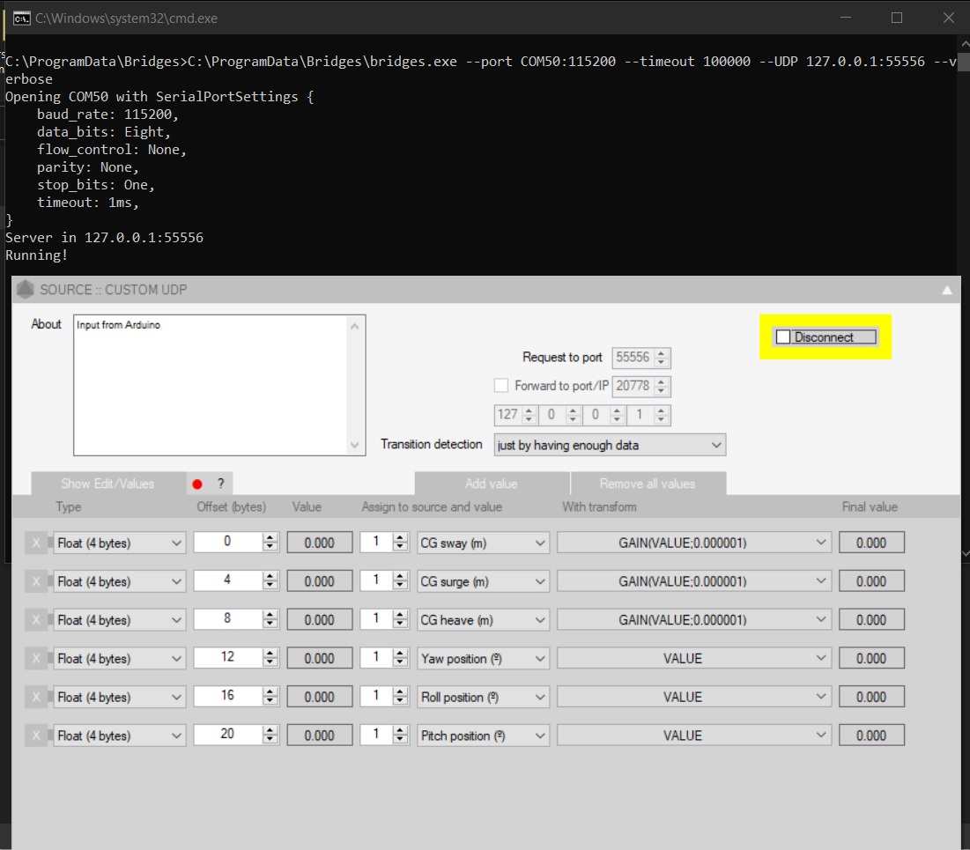This screenshot has height=850, width=970.
Task: Toggle the Disconnect checkbox
Action: [x=783, y=337]
